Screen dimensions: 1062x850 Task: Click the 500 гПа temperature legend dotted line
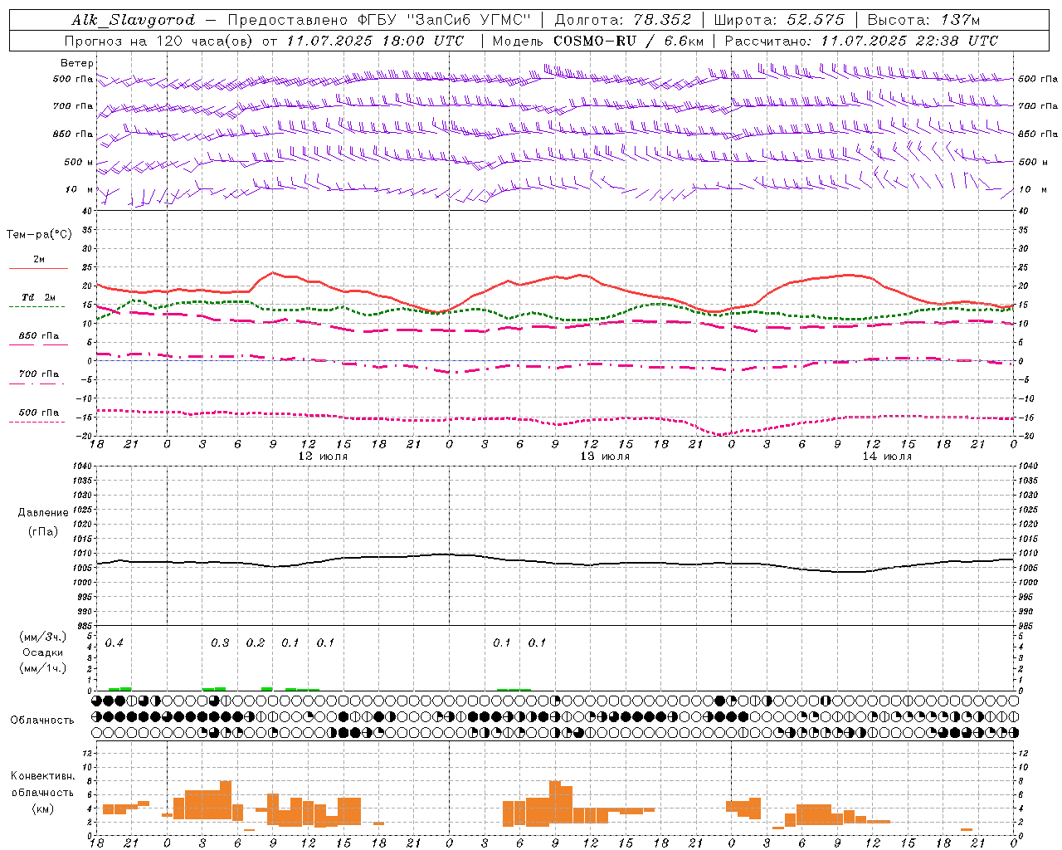(x=37, y=422)
